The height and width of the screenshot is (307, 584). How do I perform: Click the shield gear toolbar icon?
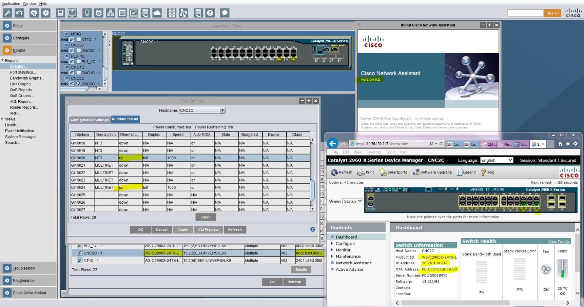(x=99, y=13)
